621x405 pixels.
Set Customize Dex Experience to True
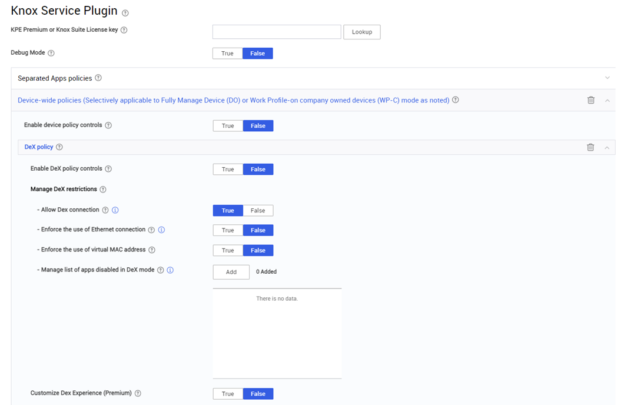228,394
